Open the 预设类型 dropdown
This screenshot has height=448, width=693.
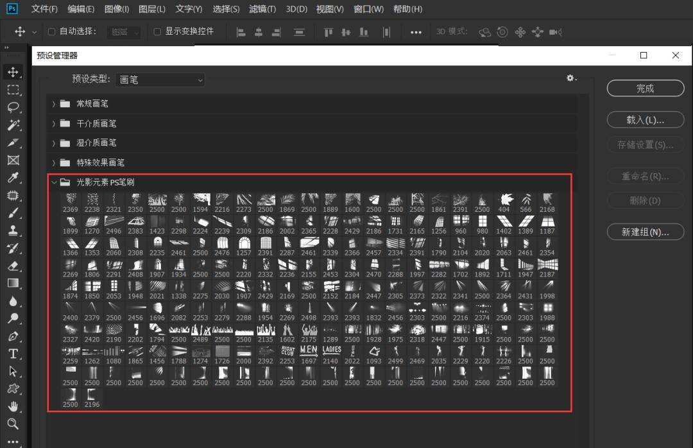click(159, 80)
